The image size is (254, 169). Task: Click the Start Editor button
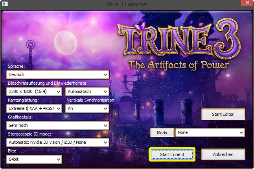(223, 114)
